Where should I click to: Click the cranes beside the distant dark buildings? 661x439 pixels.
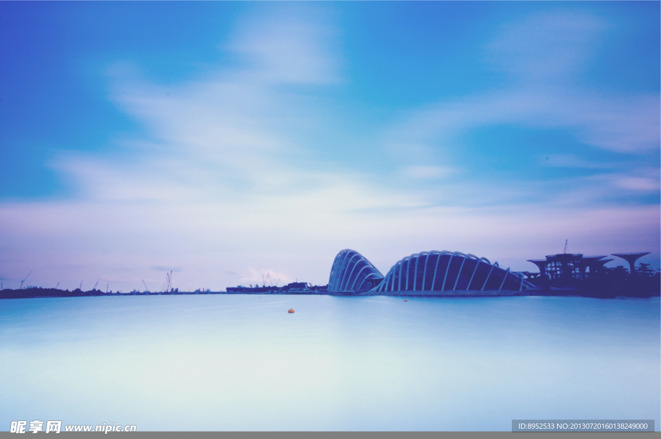pos(267,280)
